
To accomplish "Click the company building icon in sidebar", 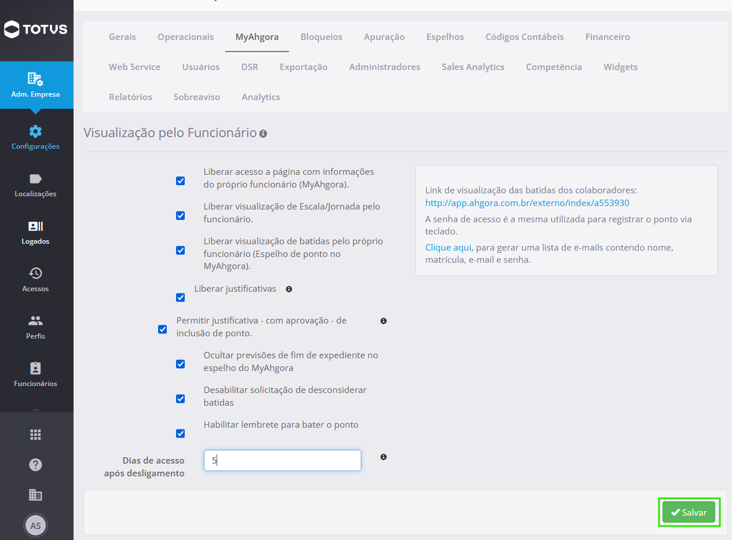I will click(x=36, y=495).
